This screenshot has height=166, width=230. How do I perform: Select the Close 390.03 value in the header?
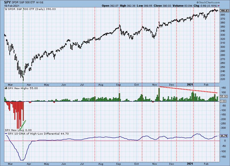(162, 6)
